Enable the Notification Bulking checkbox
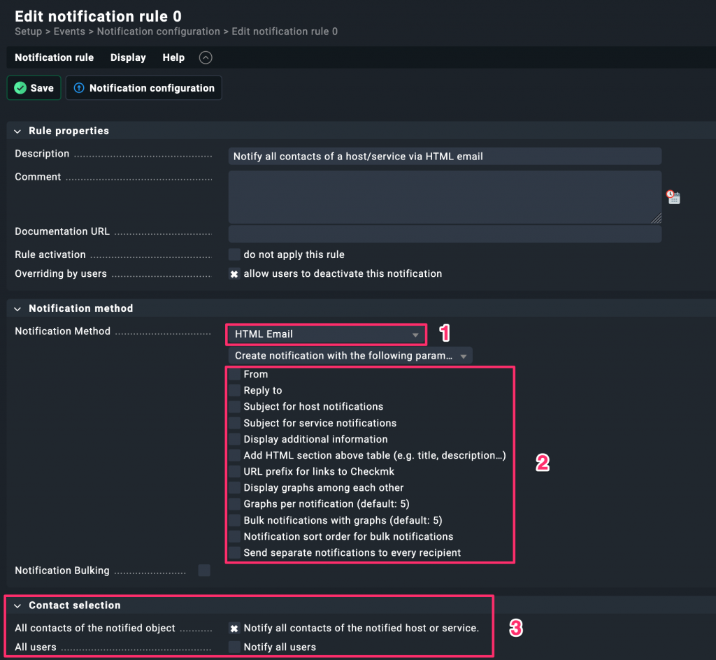 coord(204,571)
